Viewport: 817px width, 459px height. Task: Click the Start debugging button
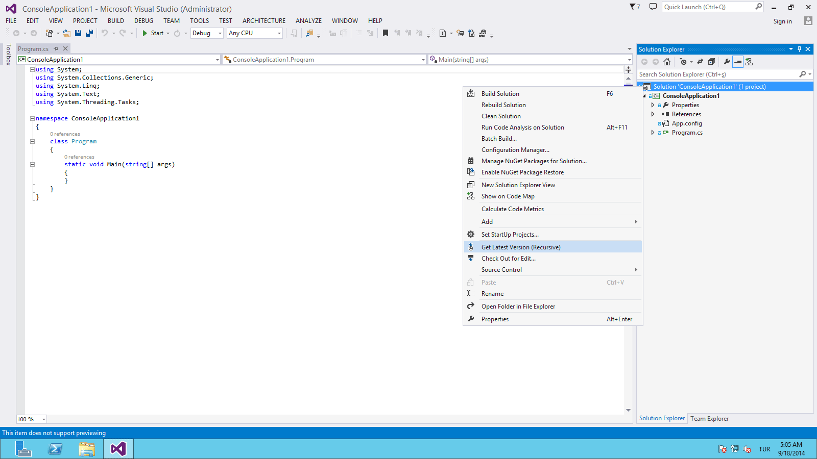153,33
